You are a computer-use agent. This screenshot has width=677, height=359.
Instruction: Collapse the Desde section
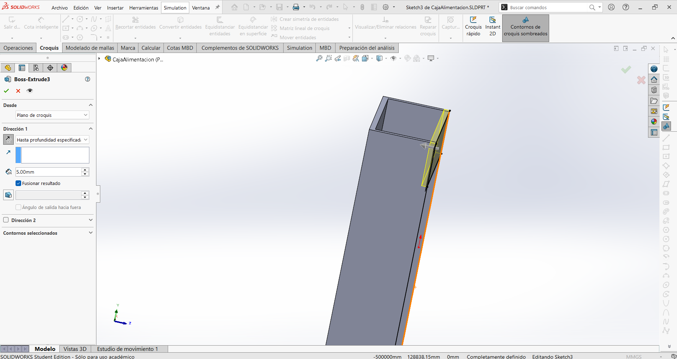pyautogui.click(x=91, y=105)
